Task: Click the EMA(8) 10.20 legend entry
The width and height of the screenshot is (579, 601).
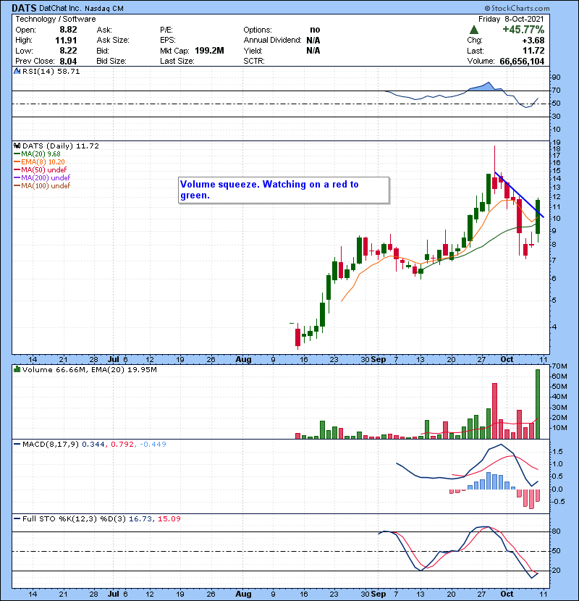Action: (x=40, y=161)
